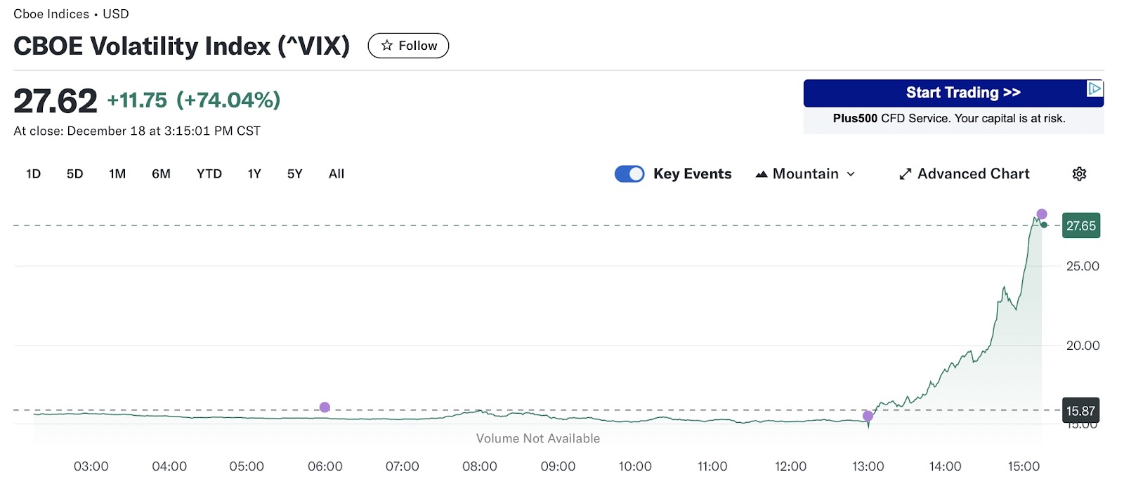The height and width of the screenshot is (498, 1124).
Task: Click the key event marker at 13:00
Action: click(x=868, y=416)
